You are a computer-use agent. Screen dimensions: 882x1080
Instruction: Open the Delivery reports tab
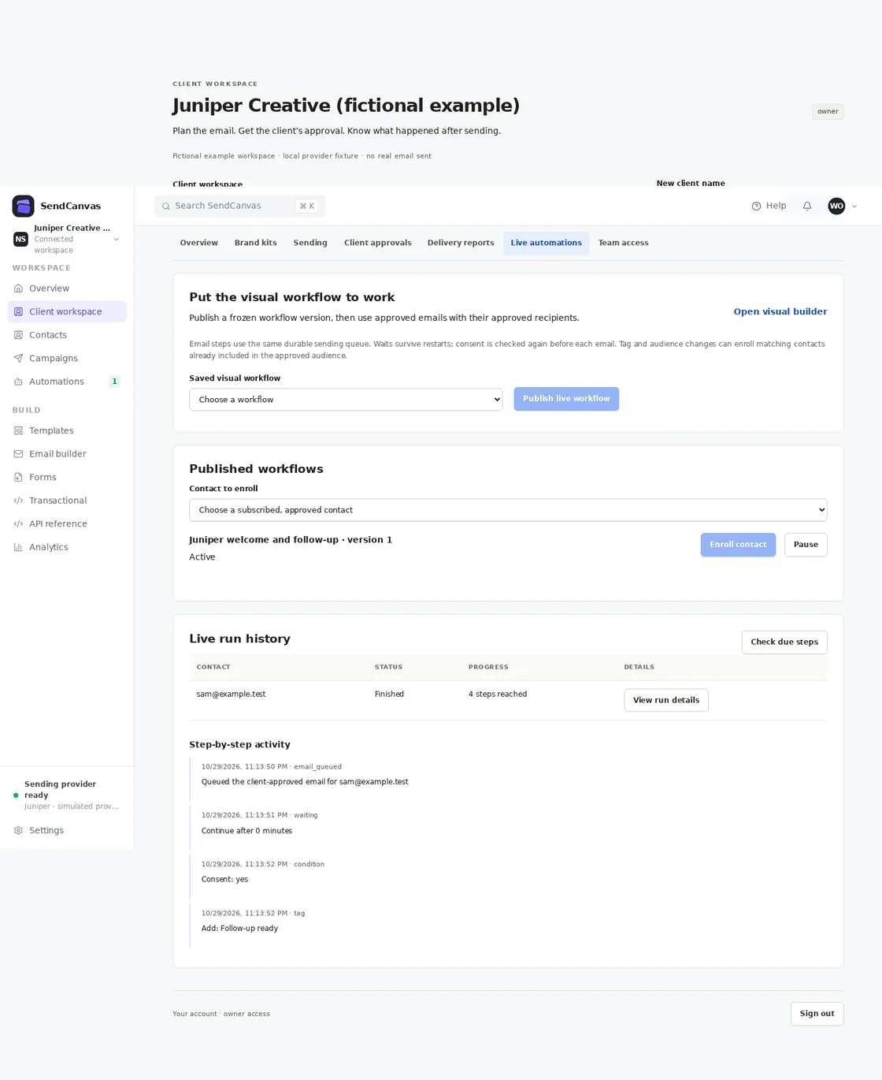pos(461,243)
